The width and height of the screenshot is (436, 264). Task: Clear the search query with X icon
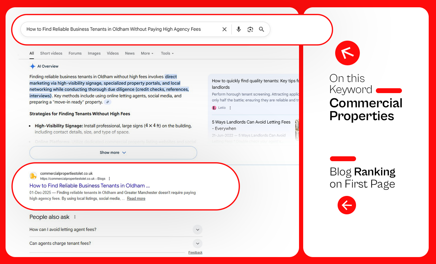(x=225, y=30)
